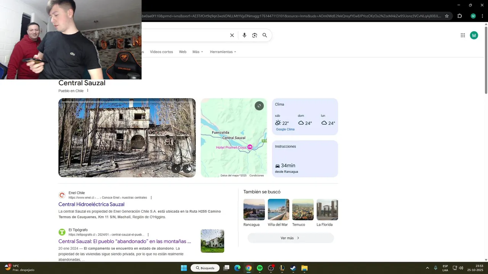488x274 pixels.
Task: Open OBS Studio from the taskbar
Action: click(271, 268)
